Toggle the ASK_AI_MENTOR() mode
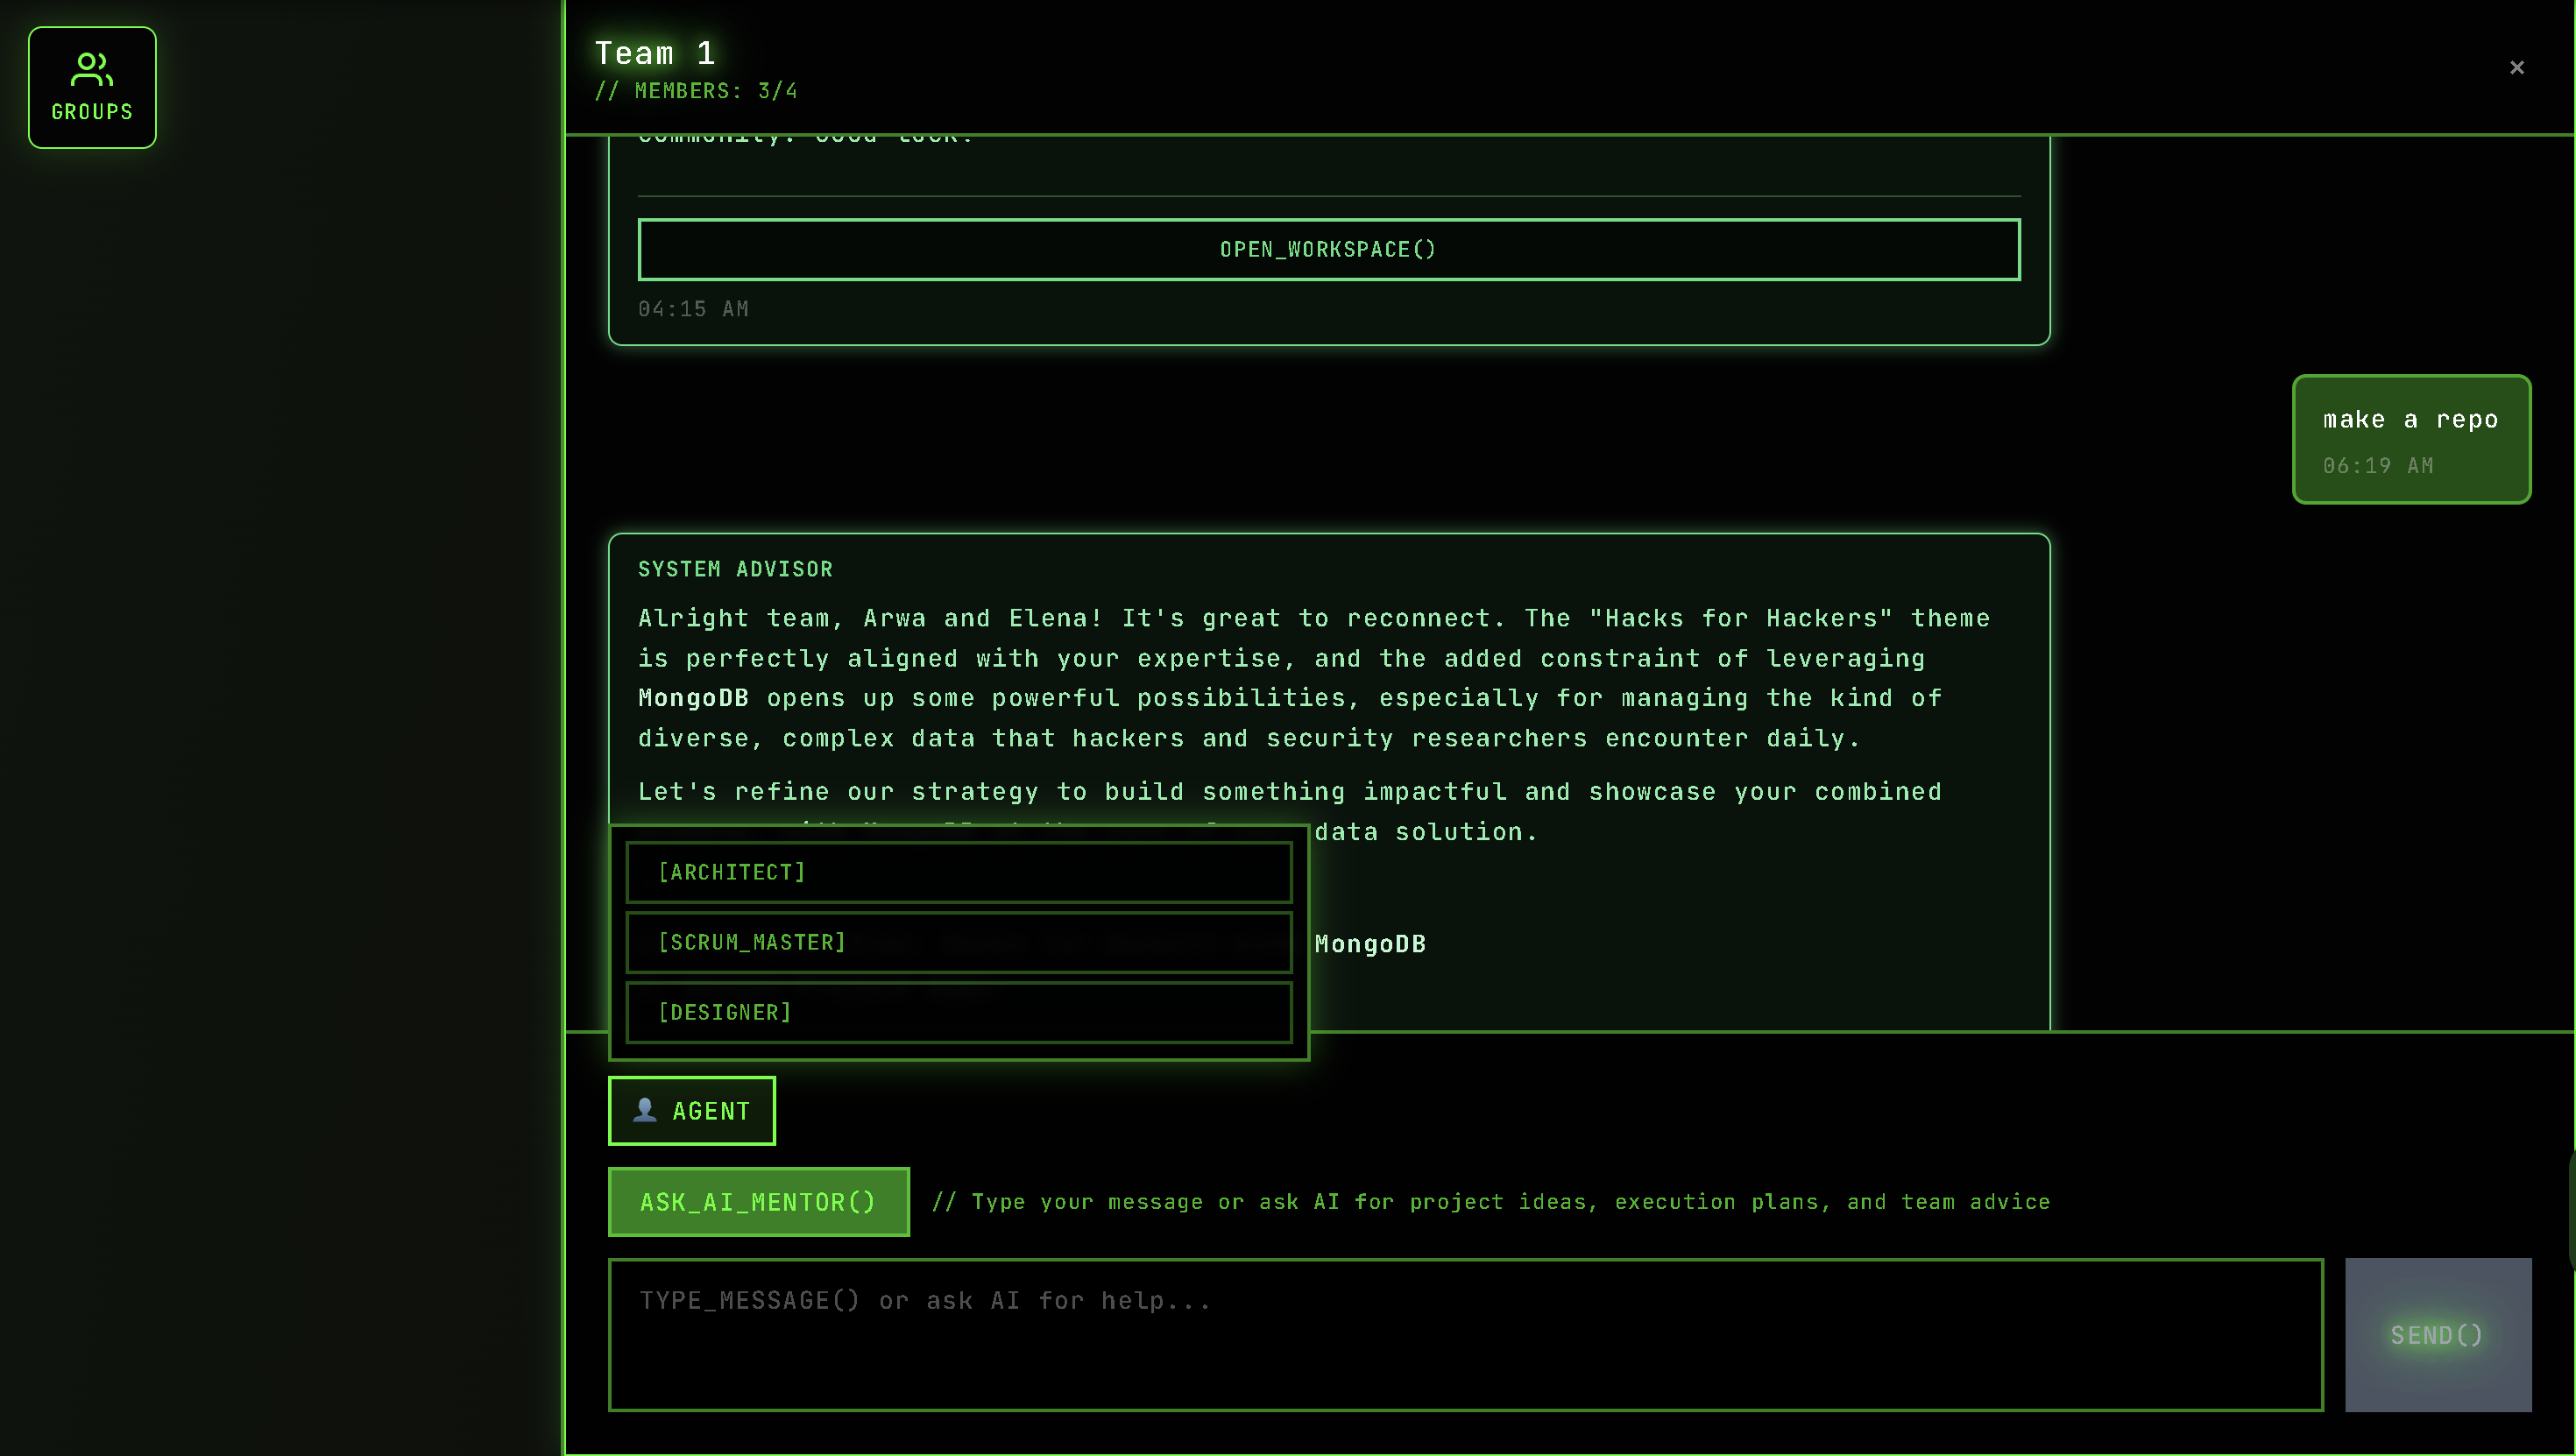The image size is (2576, 1456). point(758,1202)
